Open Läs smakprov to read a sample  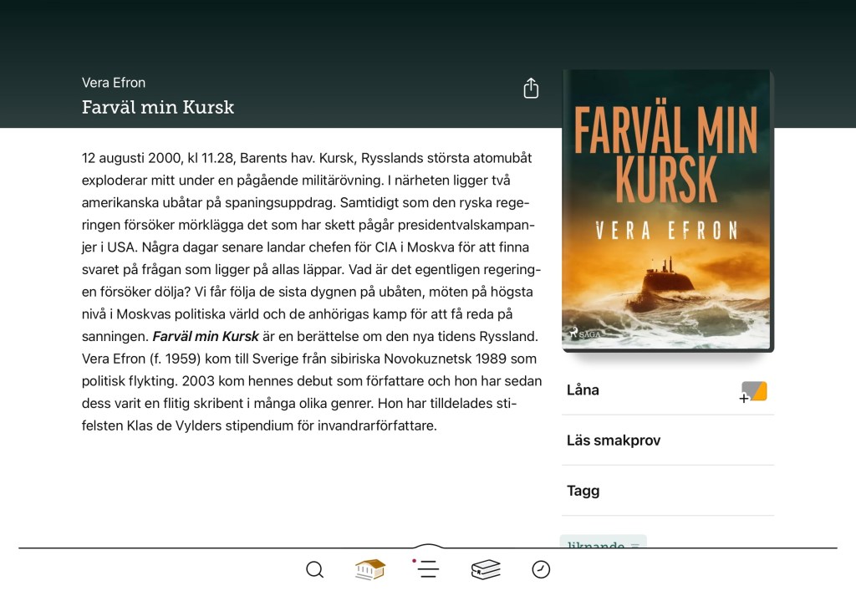tap(668, 440)
